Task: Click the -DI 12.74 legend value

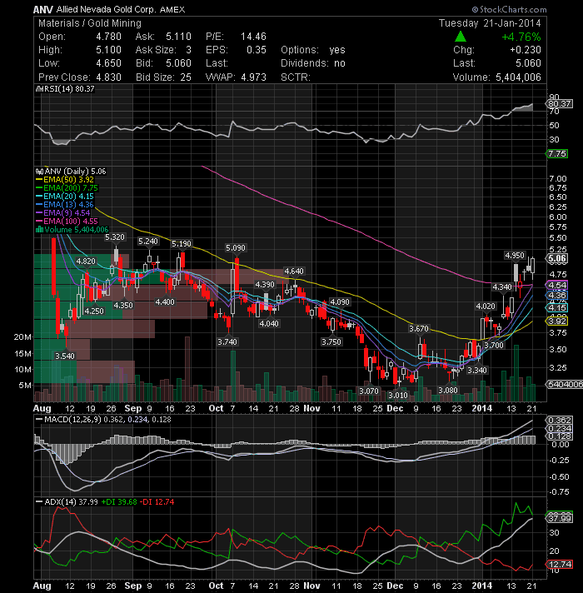Action: click(x=157, y=502)
